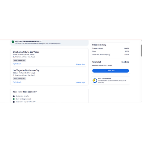Click the Seat choice fee dollar icon

(14, 96)
